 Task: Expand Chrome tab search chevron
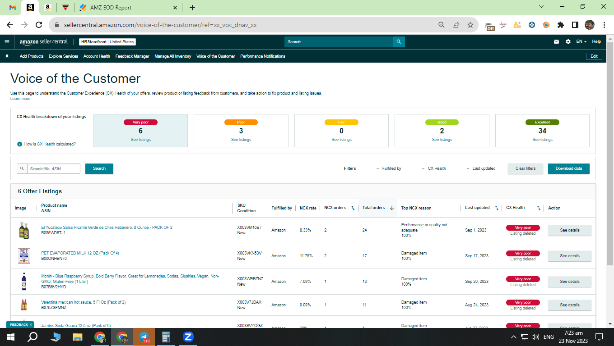(542, 6)
